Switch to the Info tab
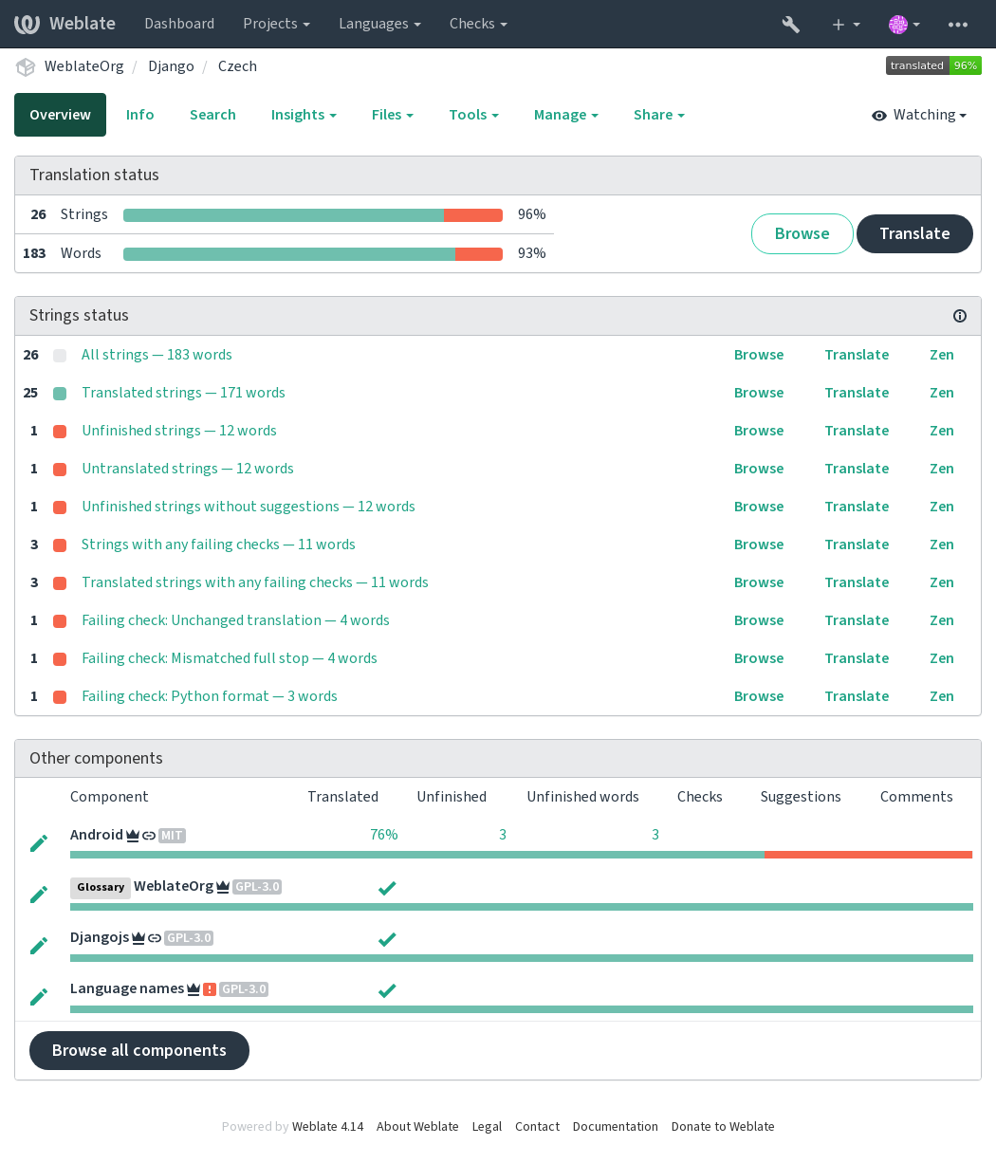 pyautogui.click(x=139, y=115)
